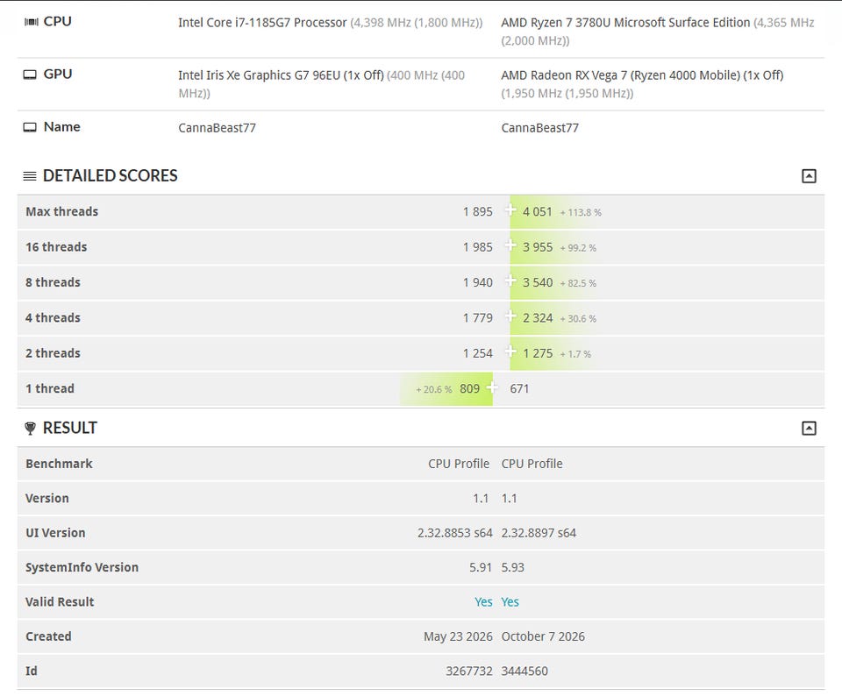Click the plus icon in 8 threads row
This screenshot has height=696, width=842.
click(x=510, y=281)
